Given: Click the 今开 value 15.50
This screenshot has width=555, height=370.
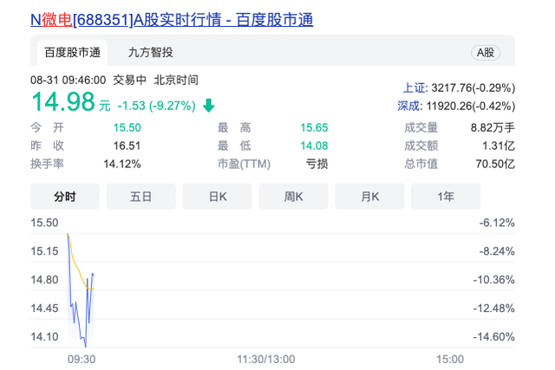Looking at the screenshot, I should pyautogui.click(x=127, y=127).
